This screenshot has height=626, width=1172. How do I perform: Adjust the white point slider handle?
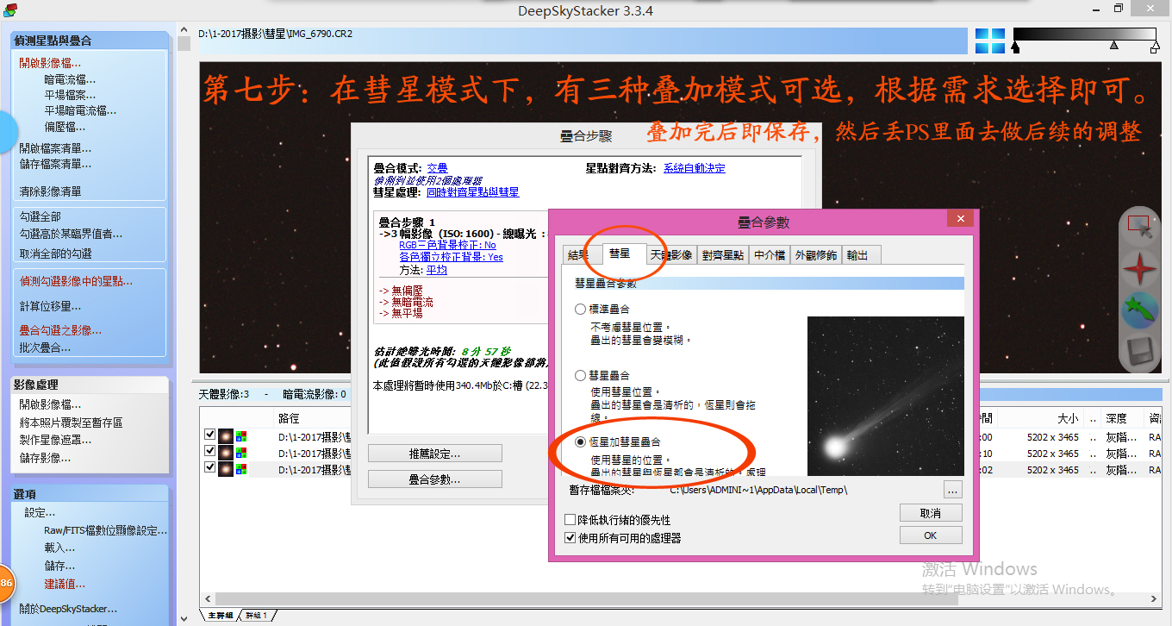tap(1154, 47)
